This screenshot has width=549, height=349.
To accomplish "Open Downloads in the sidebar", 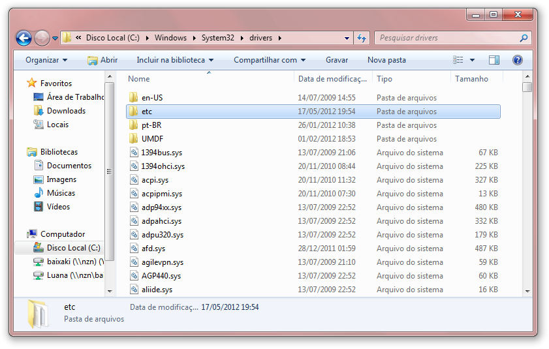I will tap(66, 111).
